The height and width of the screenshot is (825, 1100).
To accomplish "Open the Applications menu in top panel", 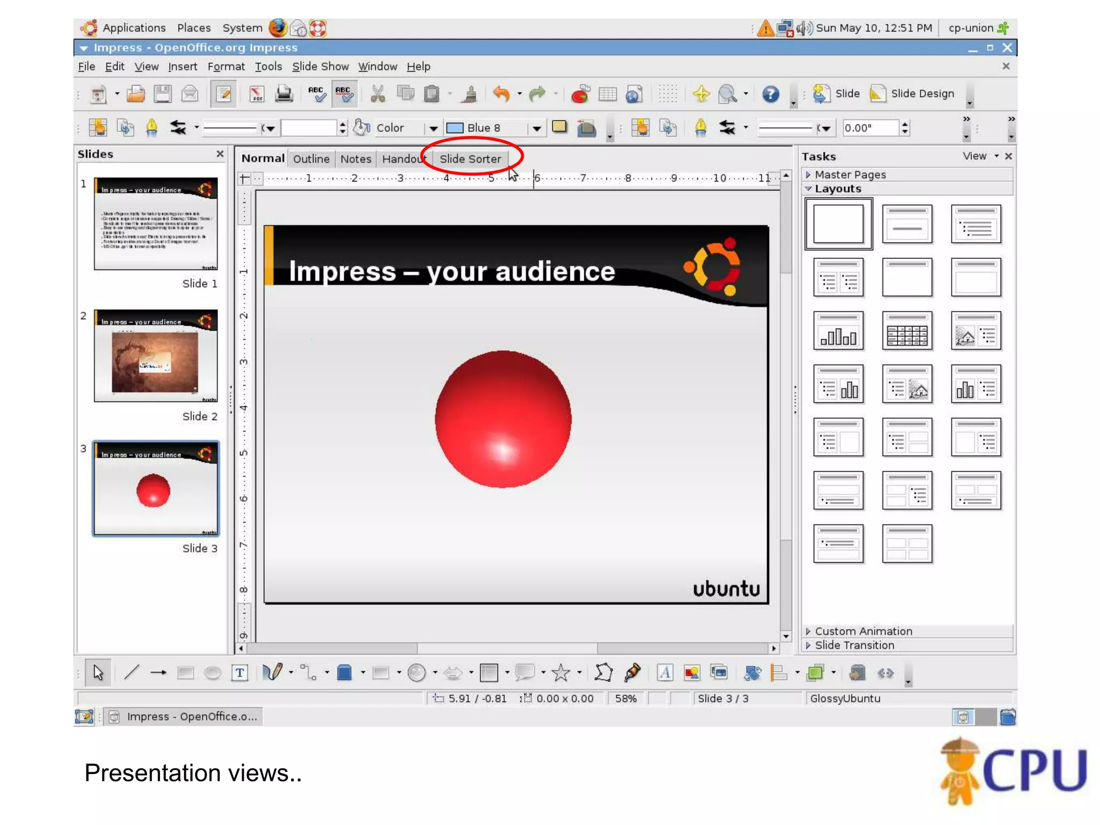I will 134,28.
